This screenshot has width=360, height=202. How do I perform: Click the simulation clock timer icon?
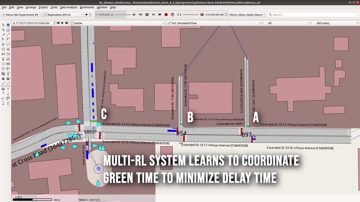(172, 14)
